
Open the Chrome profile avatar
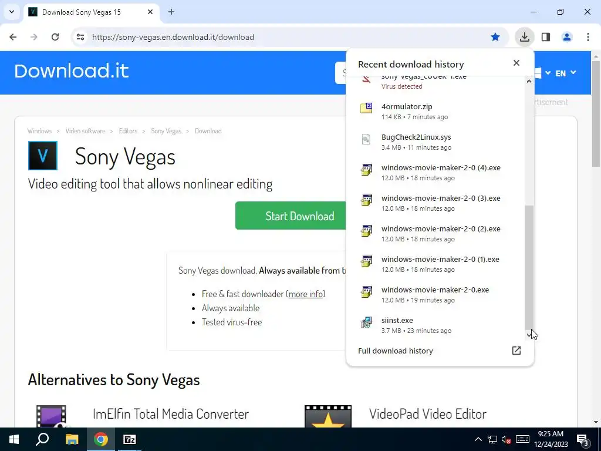pyautogui.click(x=567, y=37)
